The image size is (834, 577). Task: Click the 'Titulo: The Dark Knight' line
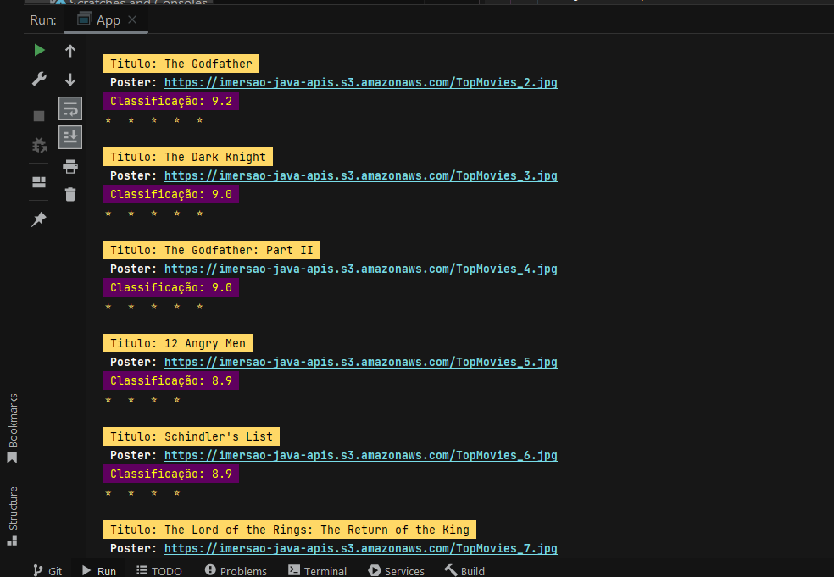[188, 157]
